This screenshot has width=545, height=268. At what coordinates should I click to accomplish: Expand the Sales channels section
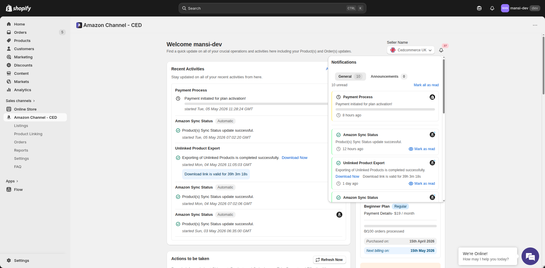tap(21, 101)
